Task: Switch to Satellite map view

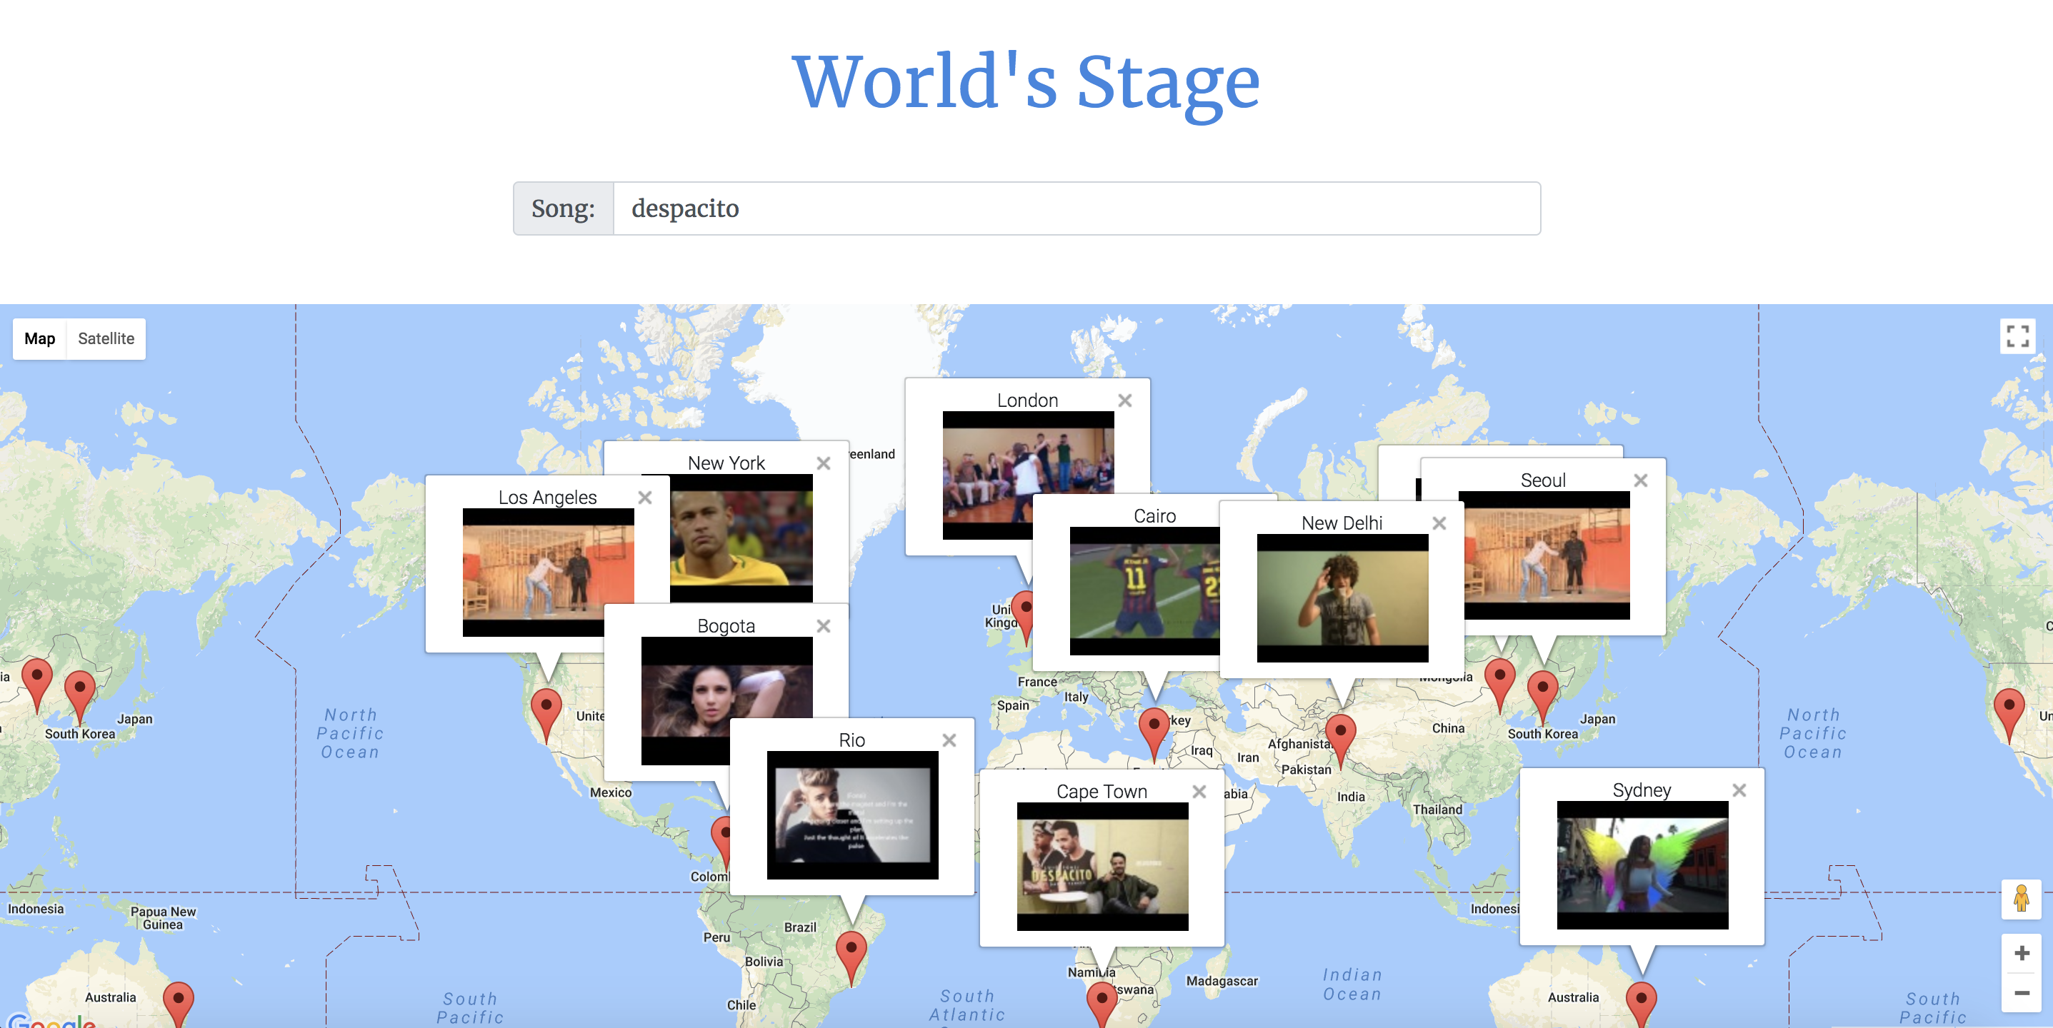Action: (x=106, y=338)
